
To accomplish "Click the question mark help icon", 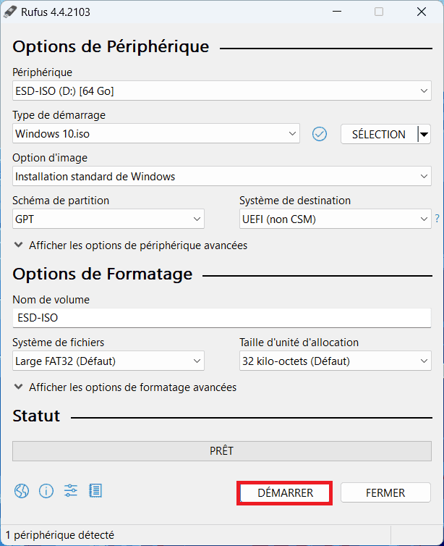I will 437,219.
